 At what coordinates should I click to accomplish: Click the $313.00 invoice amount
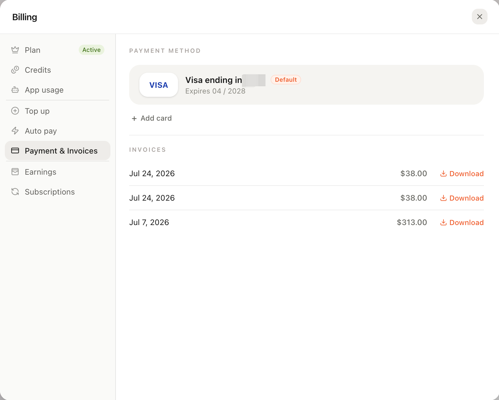pyautogui.click(x=412, y=222)
